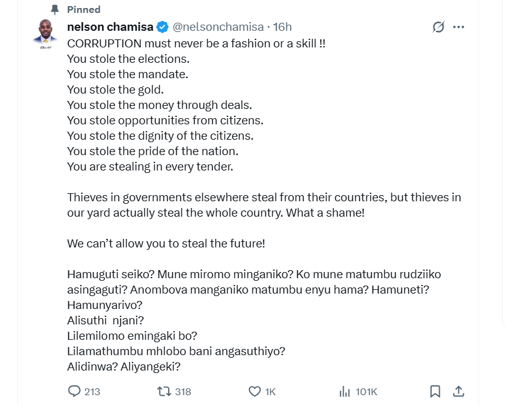Click the share upload arrow icon
The height and width of the screenshot is (405, 505).
458,391
